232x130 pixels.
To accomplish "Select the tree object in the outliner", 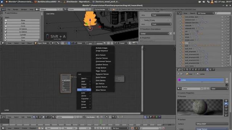I will [186, 43].
